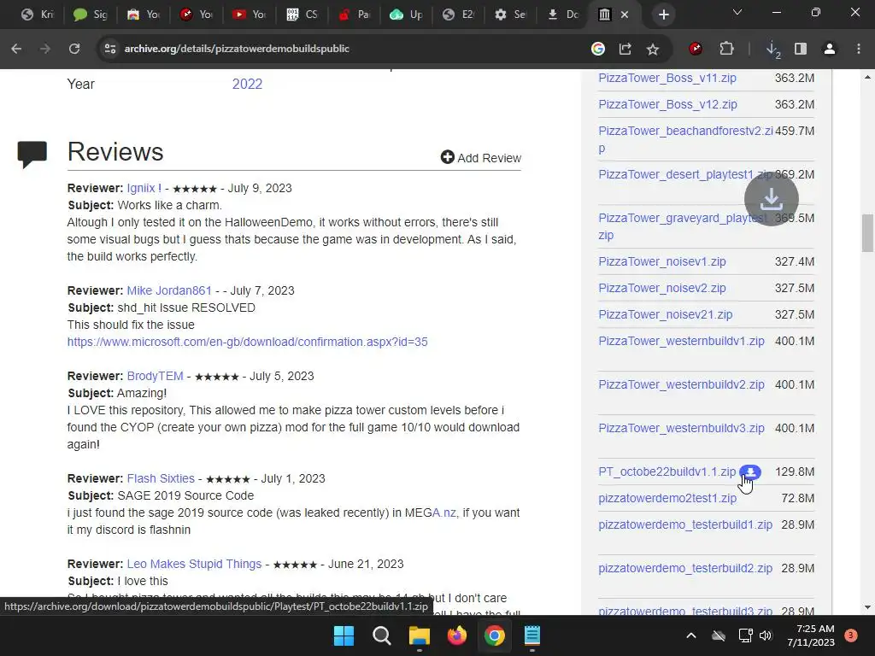This screenshot has width=875, height=656.
Task: Download PT_octobe22buildv1.1.zip
Action: tap(667, 471)
